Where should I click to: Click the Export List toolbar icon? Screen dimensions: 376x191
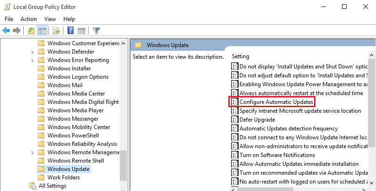56,31
